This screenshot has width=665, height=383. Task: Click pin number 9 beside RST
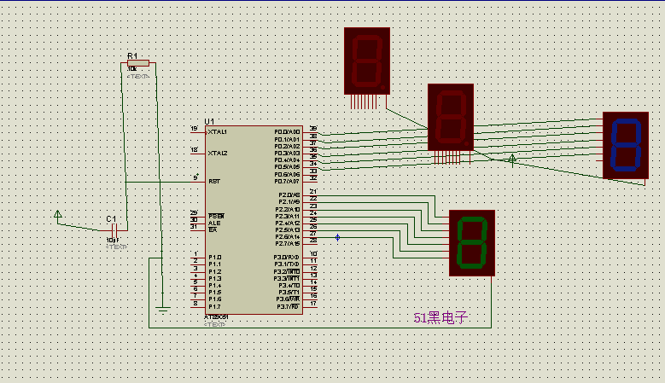[196, 177]
